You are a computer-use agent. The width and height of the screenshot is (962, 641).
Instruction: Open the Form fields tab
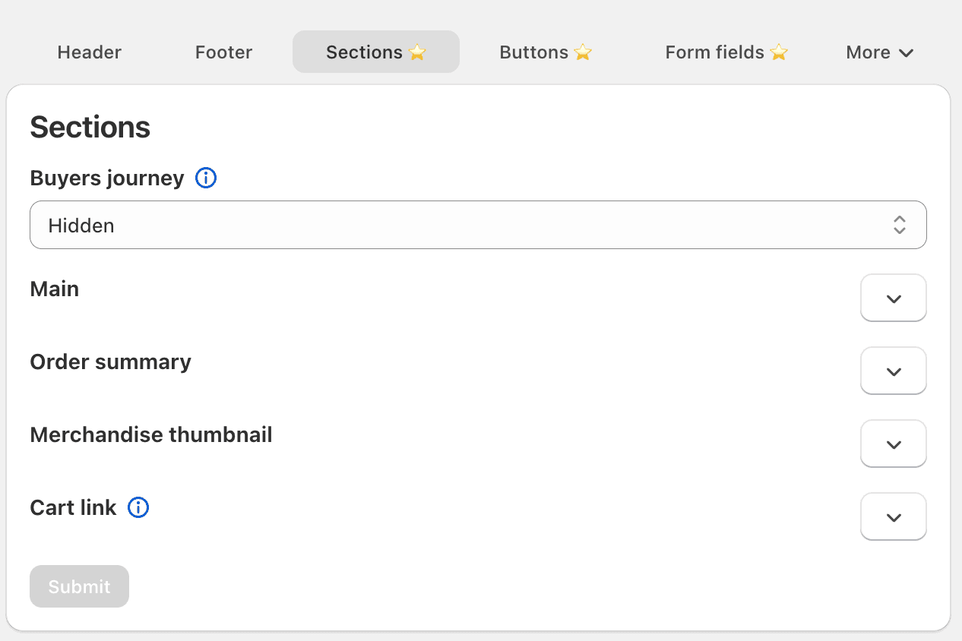click(715, 52)
